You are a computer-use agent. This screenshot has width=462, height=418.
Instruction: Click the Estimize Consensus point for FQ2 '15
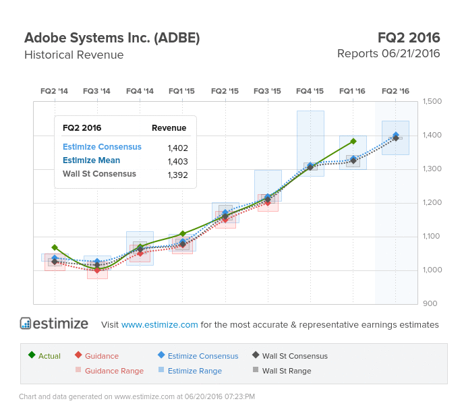pos(225,212)
